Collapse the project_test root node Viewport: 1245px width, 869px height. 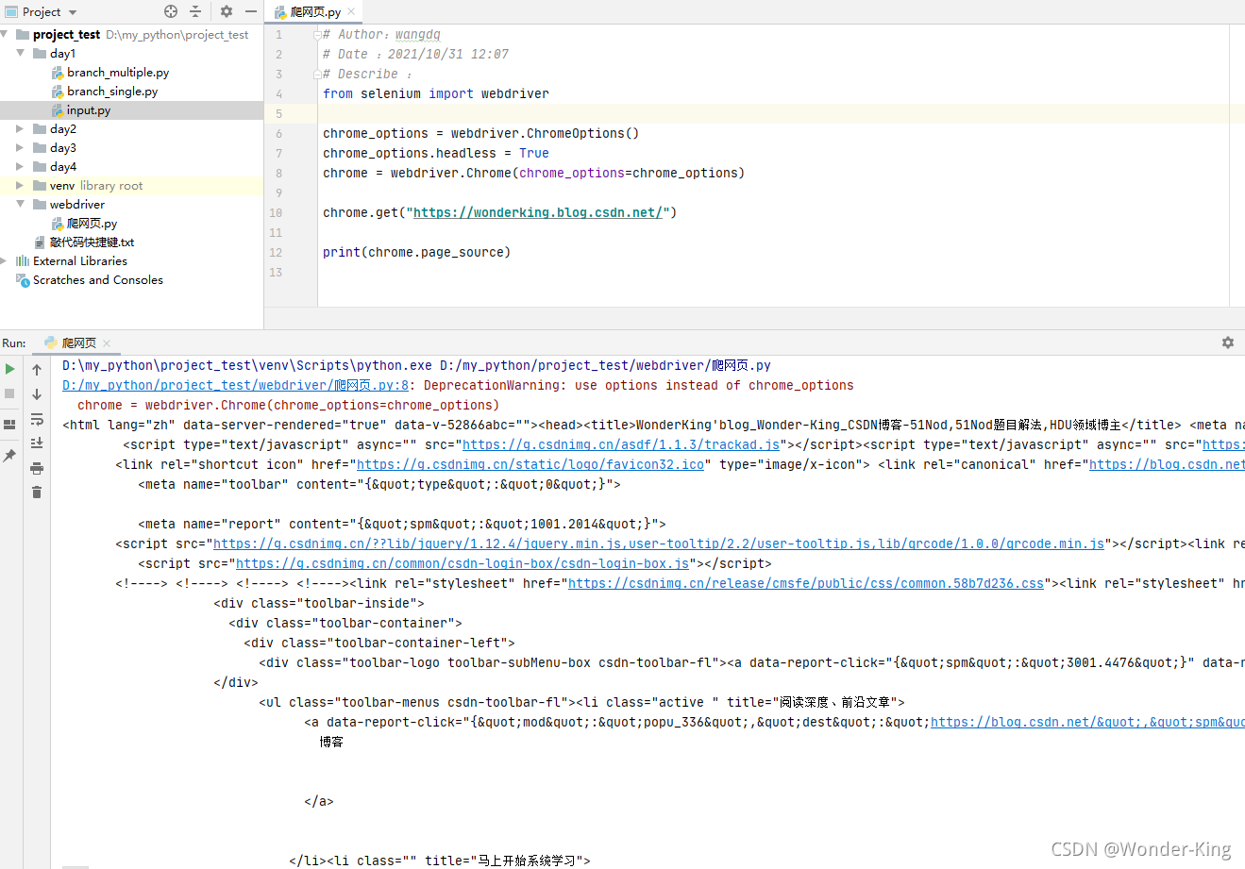(4, 35)
